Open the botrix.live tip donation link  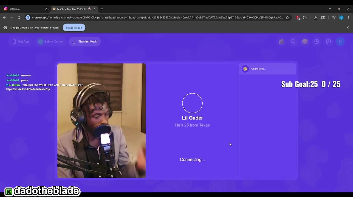click(x=28, y=89)
